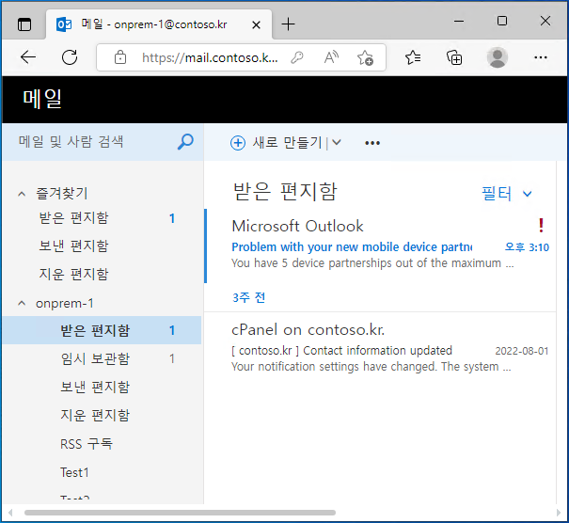
Task: Close the onprem-1@contoso.kr tab
Action: click(256, 25)
